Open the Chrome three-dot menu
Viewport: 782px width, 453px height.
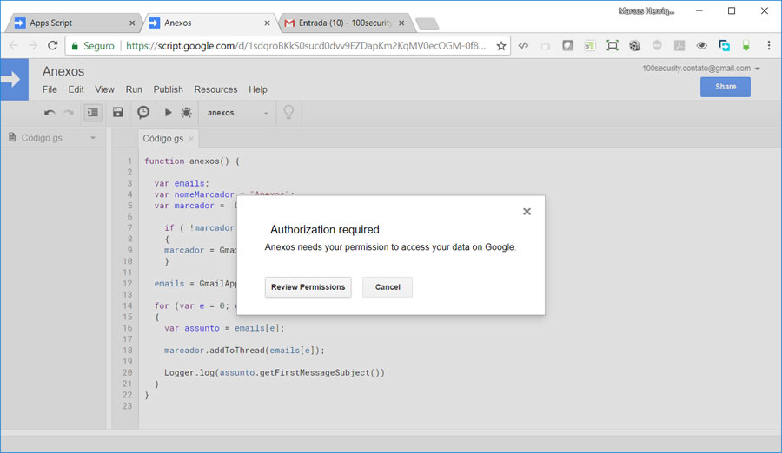point(769,45)
